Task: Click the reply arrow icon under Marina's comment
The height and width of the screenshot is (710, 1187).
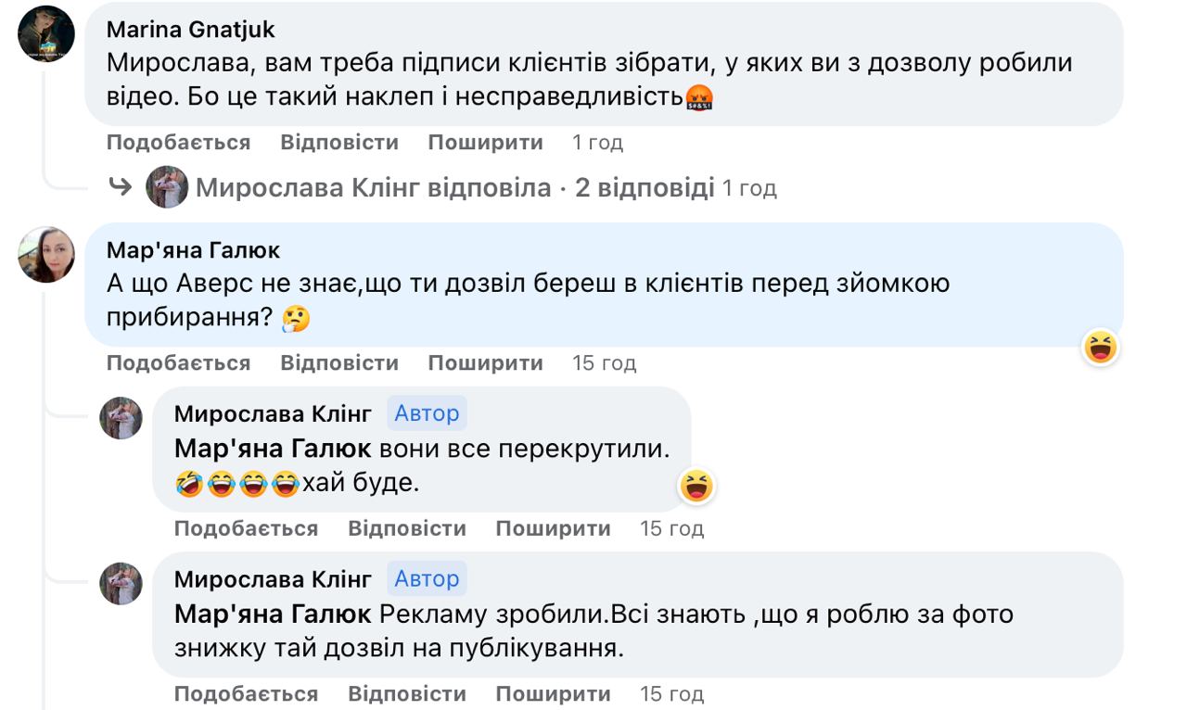Action: click(x=121, y=187)
